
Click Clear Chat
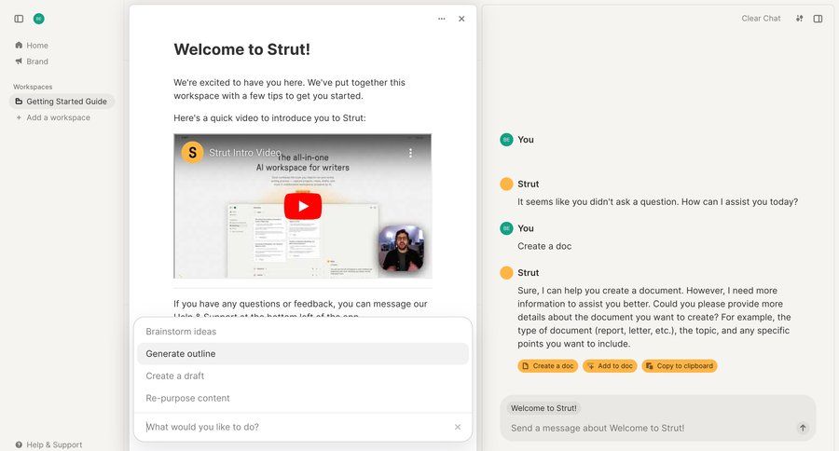pyautogui.click(x=761, y=19)
